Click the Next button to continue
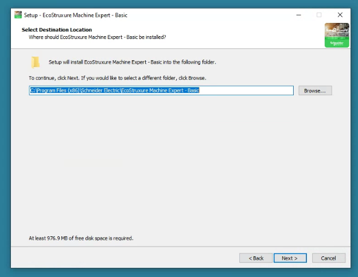 (290, 258)
